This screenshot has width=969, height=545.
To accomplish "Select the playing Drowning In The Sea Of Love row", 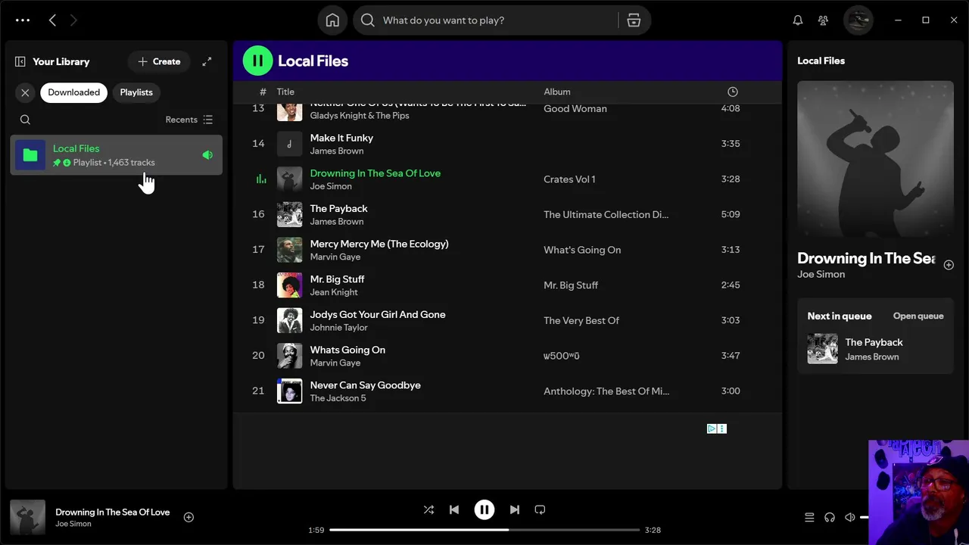I will point(507,179).
